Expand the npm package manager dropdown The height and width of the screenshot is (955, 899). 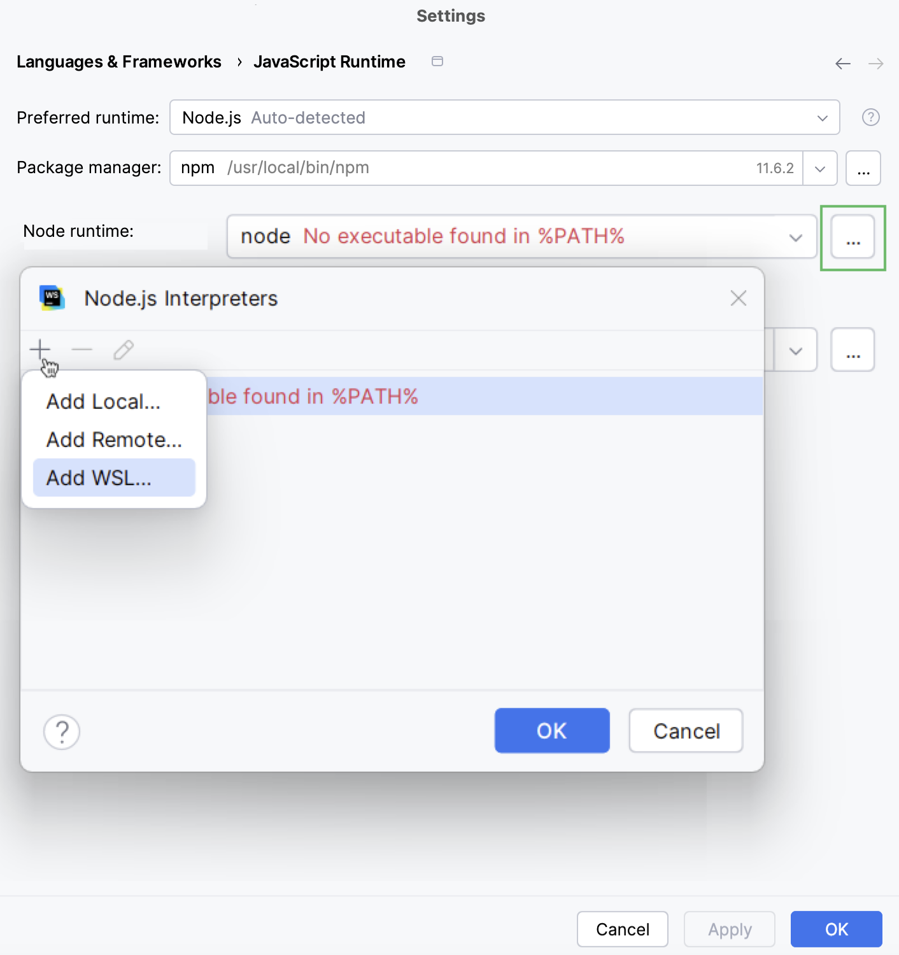pyautogui.click(x=820, y=167)
